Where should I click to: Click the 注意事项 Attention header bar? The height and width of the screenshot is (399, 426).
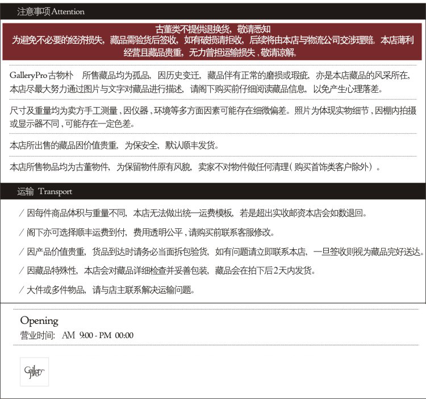tap(213, 11)
